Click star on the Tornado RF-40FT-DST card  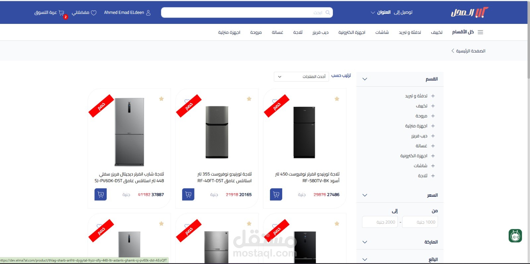(x=249, y=99)
